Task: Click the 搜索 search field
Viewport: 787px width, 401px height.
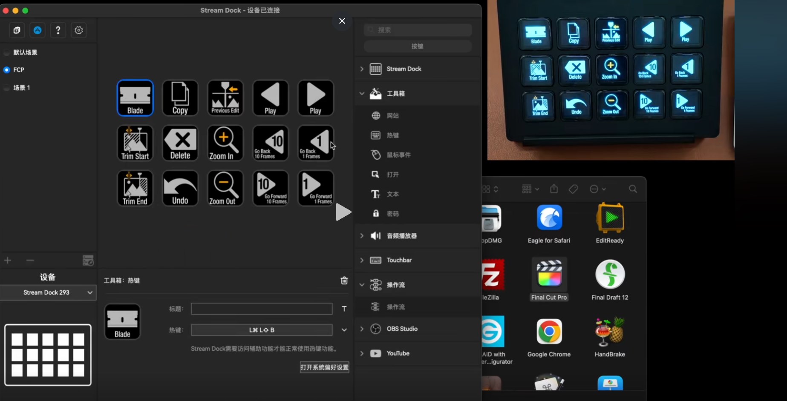Action: 418,30
